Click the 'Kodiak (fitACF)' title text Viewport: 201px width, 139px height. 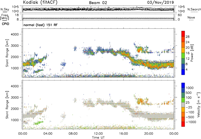[40, 2]
